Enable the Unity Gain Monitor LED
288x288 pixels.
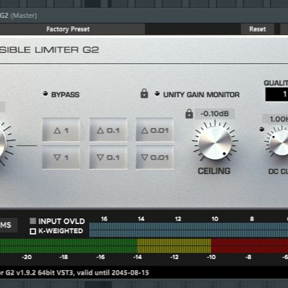157,93
